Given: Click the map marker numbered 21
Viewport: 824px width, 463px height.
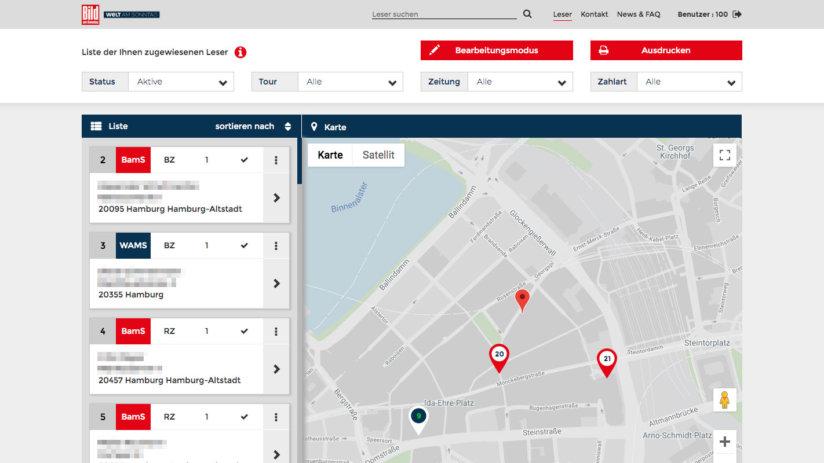Looking at the screenshot, I should (x=607, y=363).
